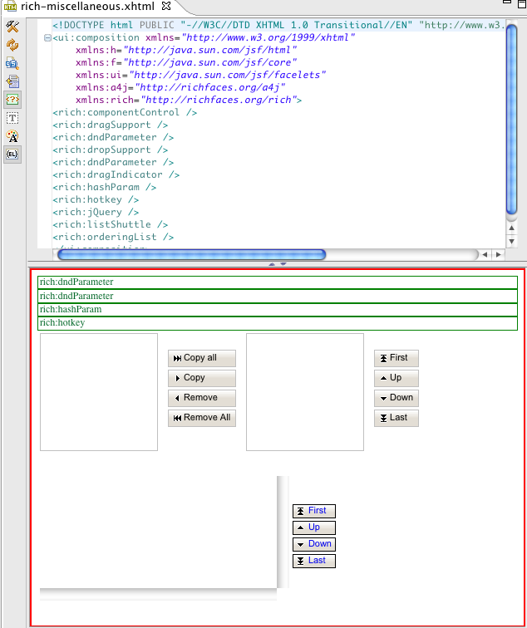Click the gray Up button
527x628 pixels.
[x=396, y=378]
